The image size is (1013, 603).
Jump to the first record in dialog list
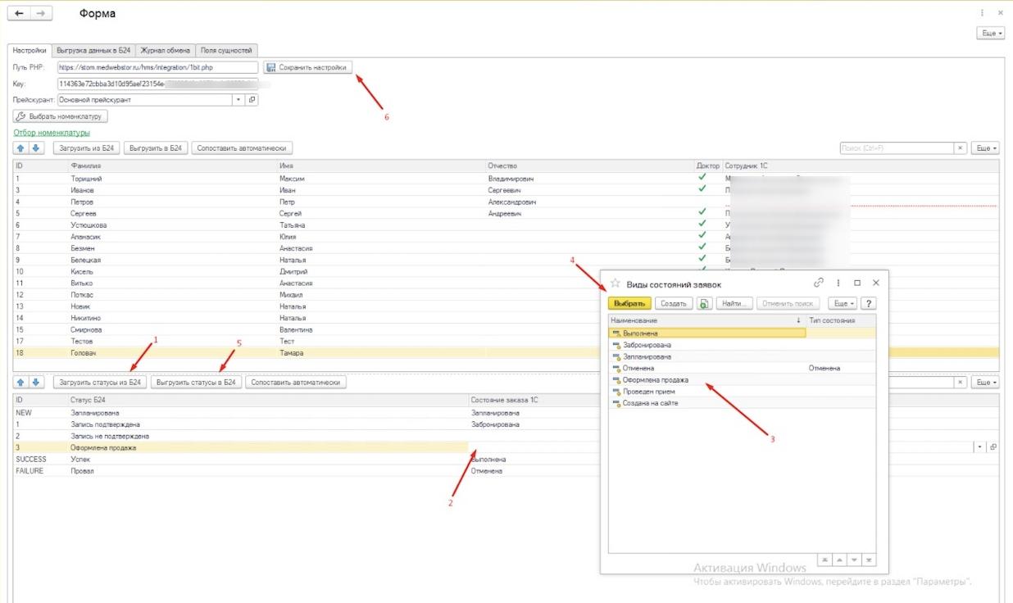[x=825, y=560]
